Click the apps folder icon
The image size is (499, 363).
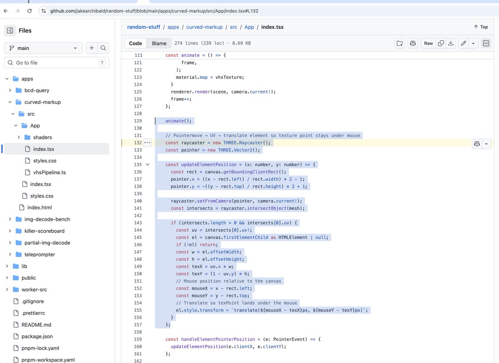16,79
